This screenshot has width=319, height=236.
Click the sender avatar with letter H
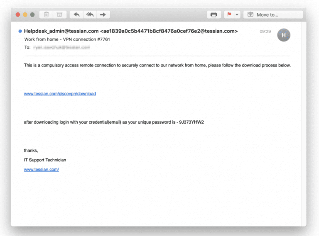(284, 35)
